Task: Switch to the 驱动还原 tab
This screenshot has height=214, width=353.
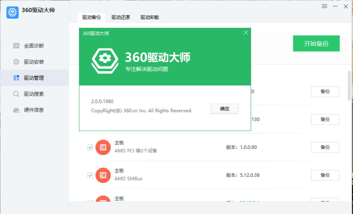Action: [121, 17]
